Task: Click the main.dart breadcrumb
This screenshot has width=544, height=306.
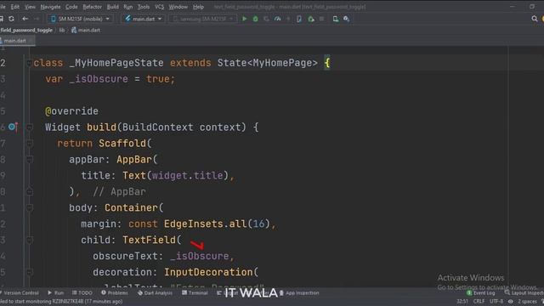Action: (86, 31)
